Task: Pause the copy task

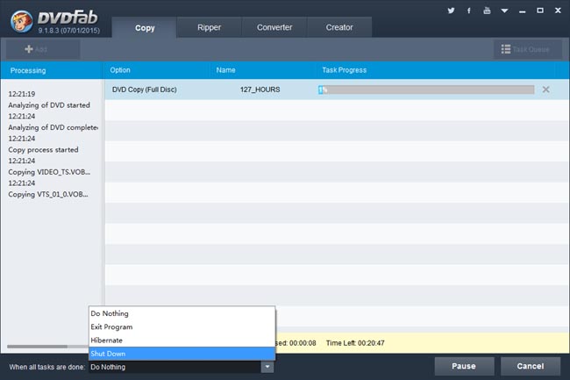Action: (x=464, y=366)
